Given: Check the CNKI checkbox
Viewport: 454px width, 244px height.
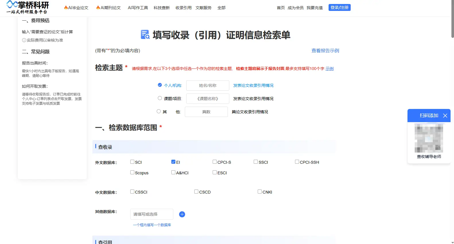Looking at the screenshot, I should pos(260,192).
